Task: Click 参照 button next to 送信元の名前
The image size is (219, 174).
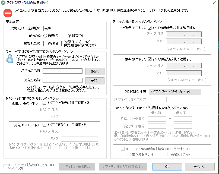Action: click(95, 71)
